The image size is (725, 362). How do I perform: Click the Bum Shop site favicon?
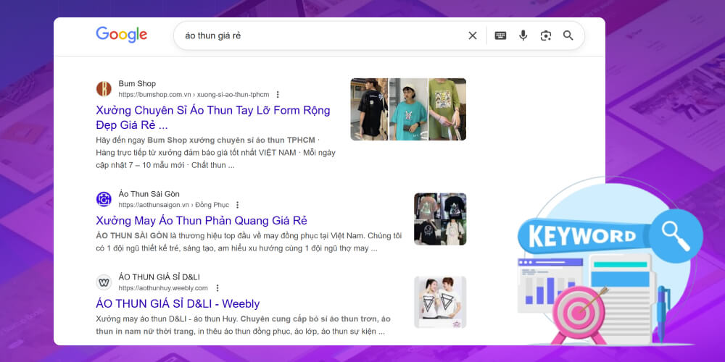[104, 88]
